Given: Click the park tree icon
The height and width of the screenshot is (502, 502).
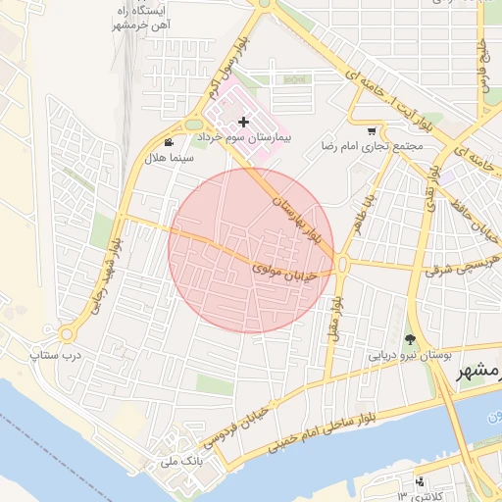Looking at the screenshot, I should click(x=409, y=339).
